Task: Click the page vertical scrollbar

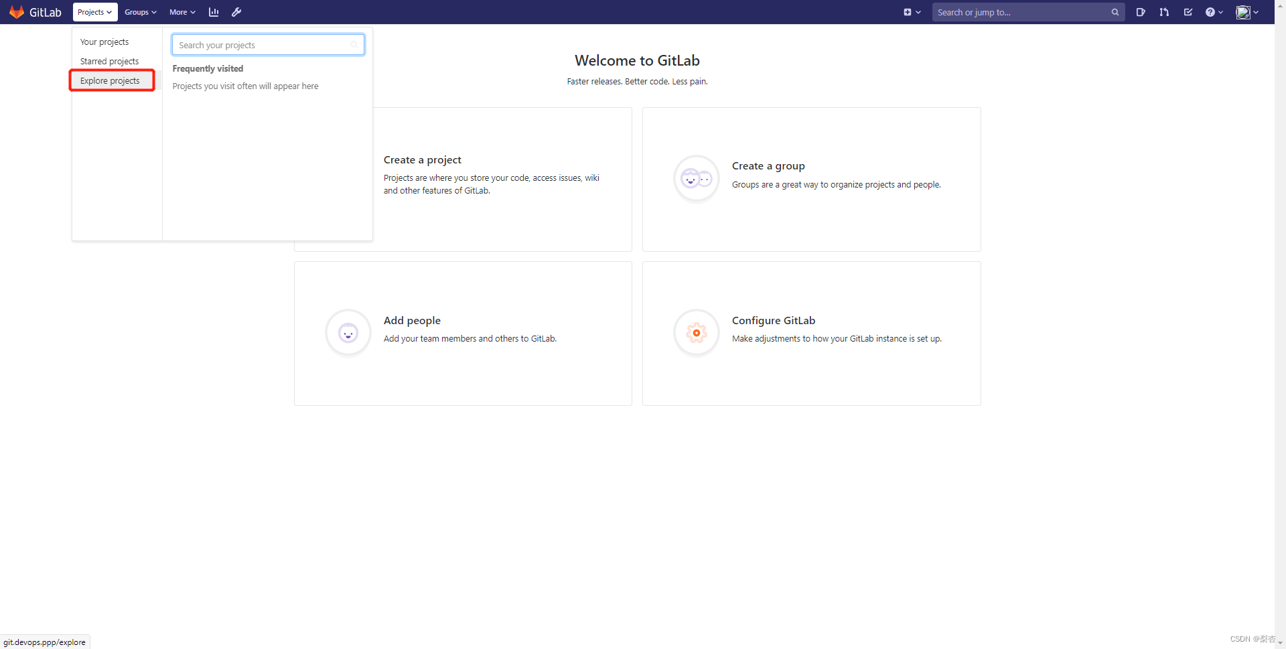Action: pyautogui.click(x=1280, y=324)
